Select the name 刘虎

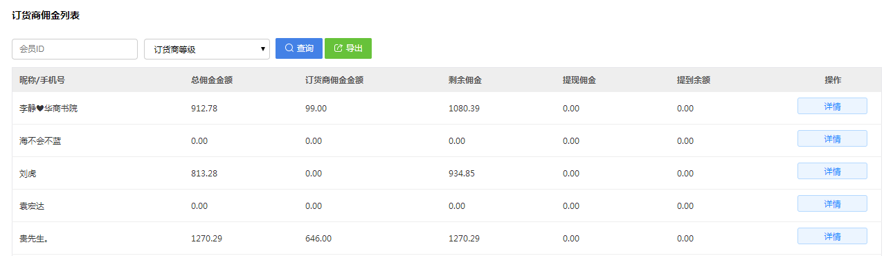(28, 174)
